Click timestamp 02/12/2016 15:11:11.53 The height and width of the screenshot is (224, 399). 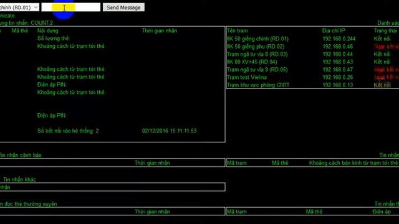pyautogui.click(x=169, y=131)
